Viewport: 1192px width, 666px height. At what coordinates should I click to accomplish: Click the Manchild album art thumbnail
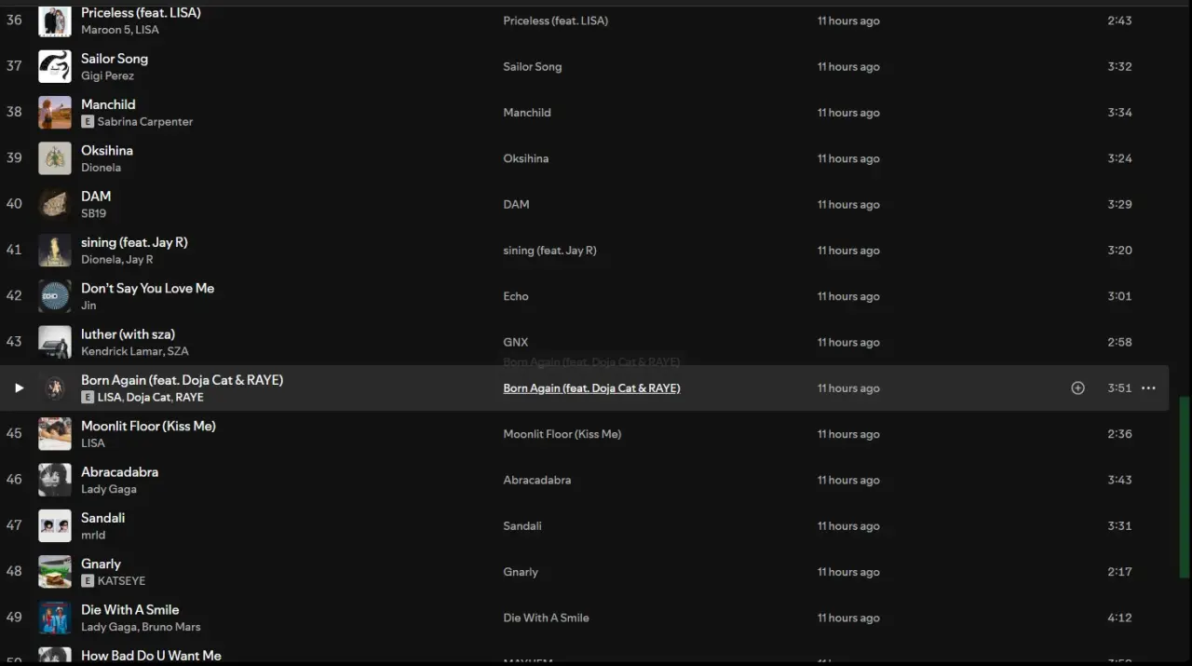[x=55, y=113]
